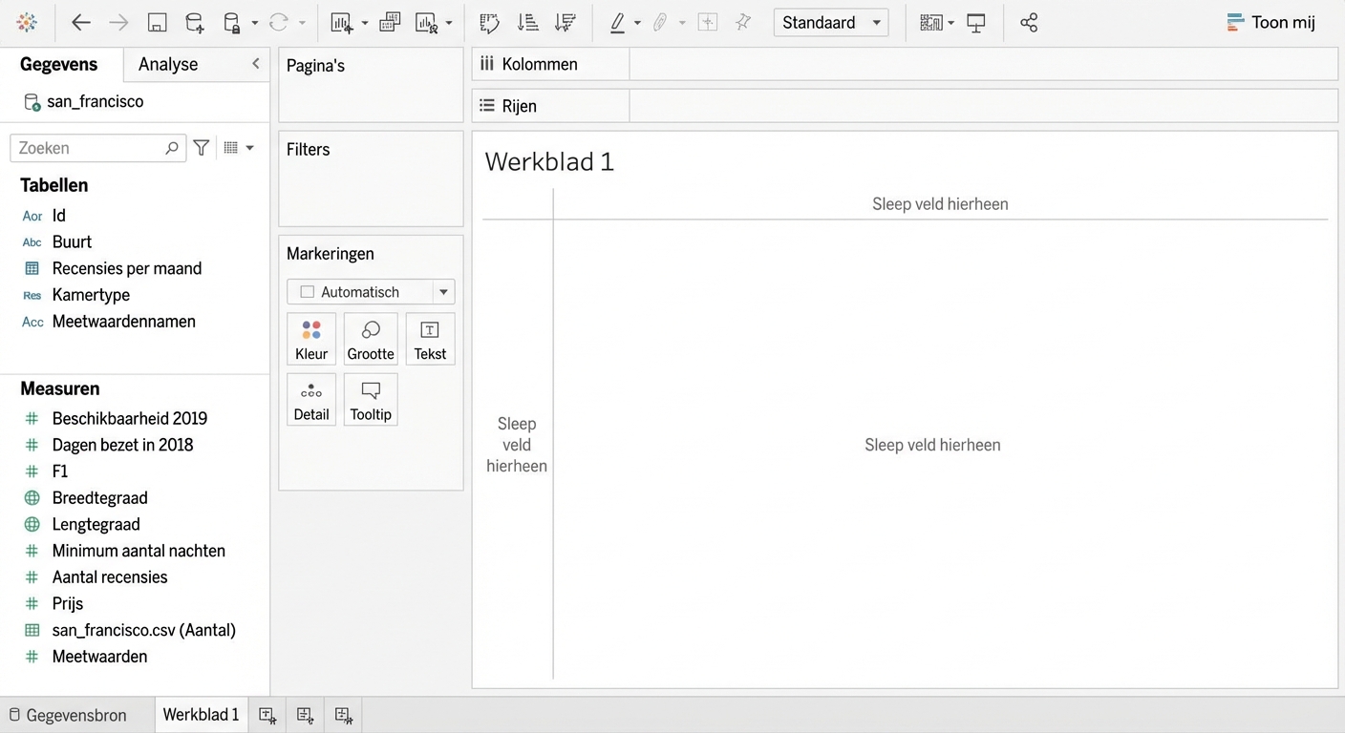Screen dimensions: 1345x733
Task: Click the share icon in toolbar
Action: (x=1029, y=23)
